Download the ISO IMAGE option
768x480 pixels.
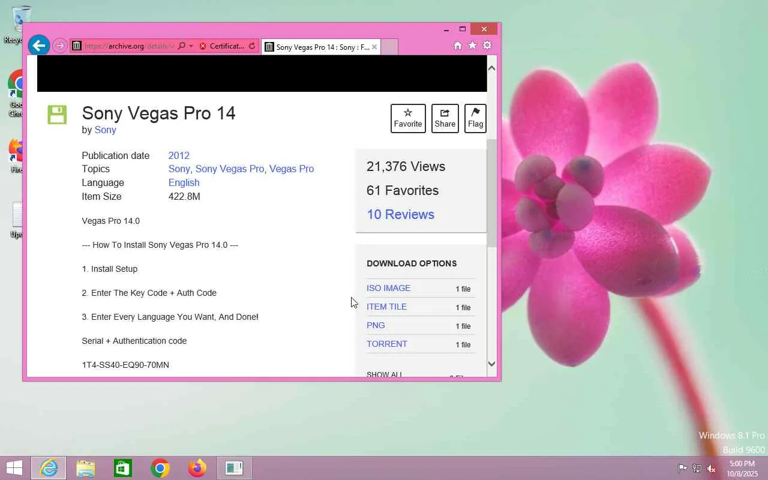pos(388,288)
